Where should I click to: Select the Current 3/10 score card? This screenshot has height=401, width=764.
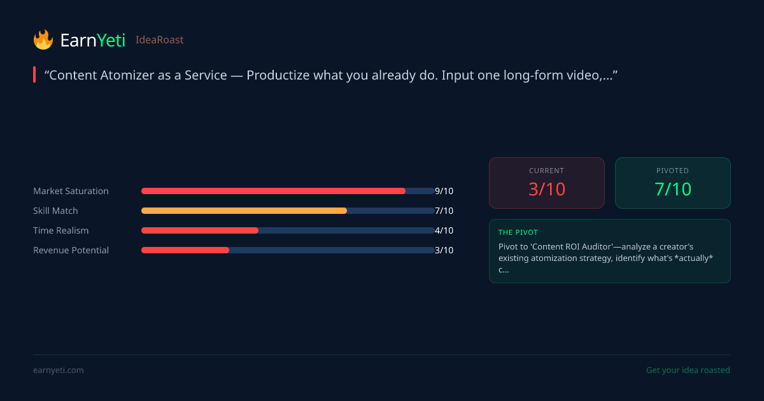(x=546, y=183)
